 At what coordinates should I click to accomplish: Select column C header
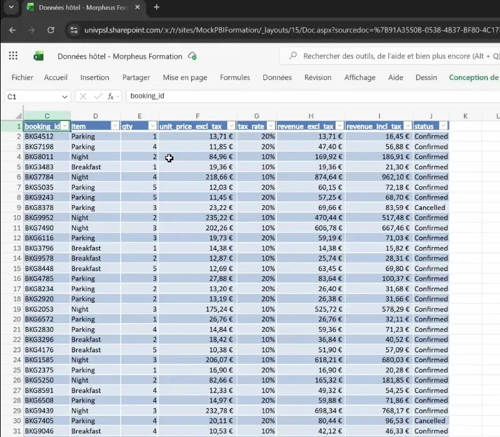tap(47, 116)
